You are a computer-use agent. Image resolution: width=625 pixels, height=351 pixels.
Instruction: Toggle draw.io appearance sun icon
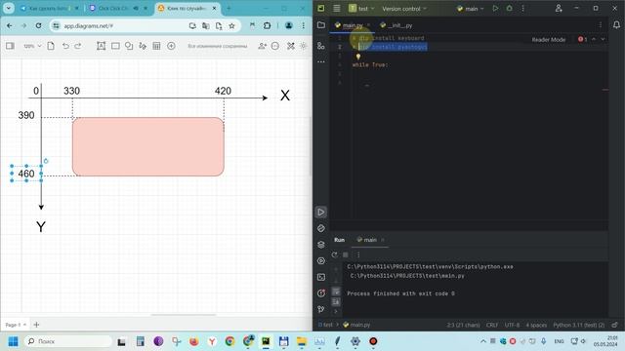pos(304,46)
